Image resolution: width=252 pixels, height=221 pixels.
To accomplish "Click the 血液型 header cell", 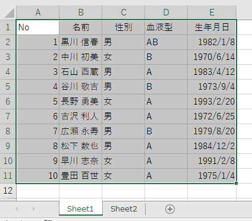I will pos(166,27).
